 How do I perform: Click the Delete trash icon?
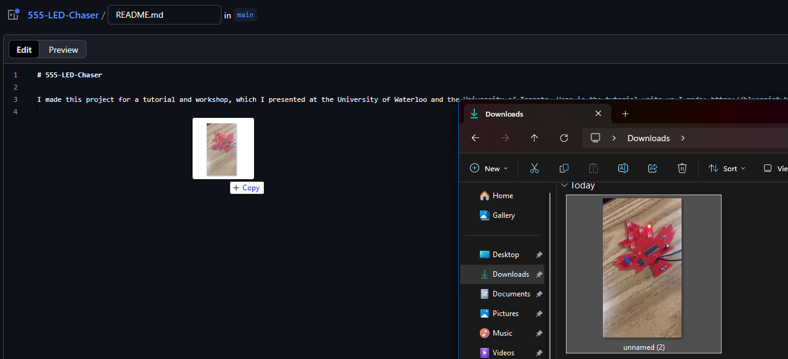682,168
